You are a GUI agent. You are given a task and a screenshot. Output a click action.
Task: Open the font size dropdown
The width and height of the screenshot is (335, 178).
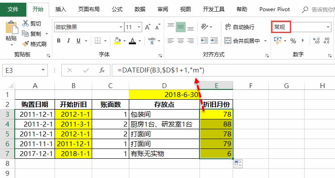pos(139,27)
